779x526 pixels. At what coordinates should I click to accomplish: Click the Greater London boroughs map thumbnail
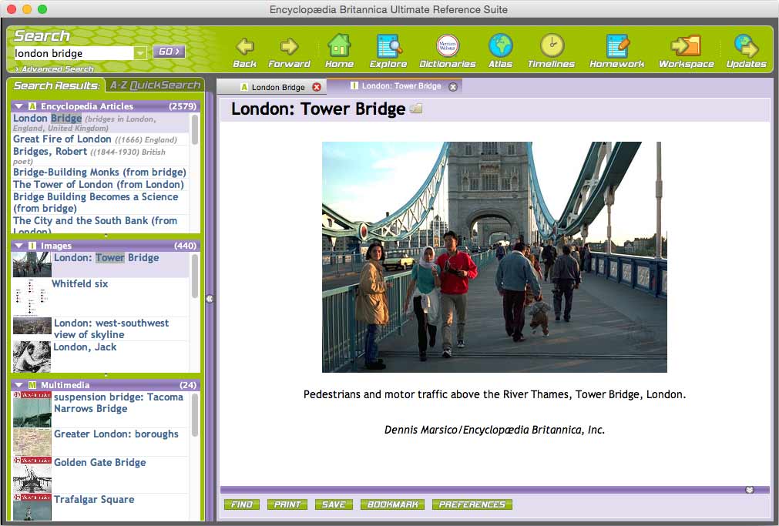pyautogui.click(x=32, y=442)
